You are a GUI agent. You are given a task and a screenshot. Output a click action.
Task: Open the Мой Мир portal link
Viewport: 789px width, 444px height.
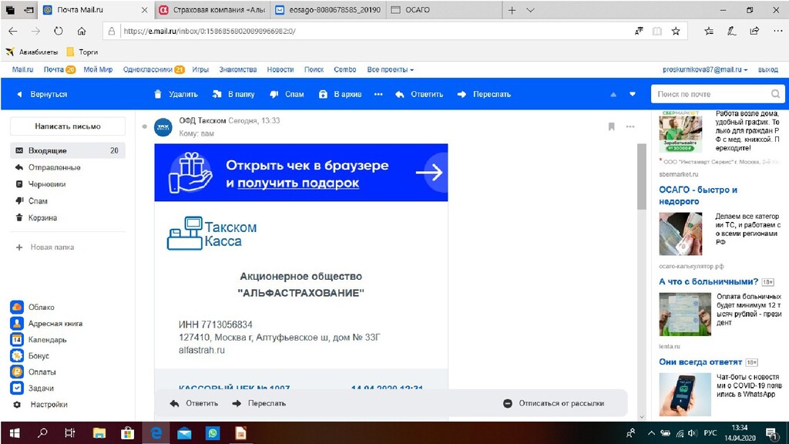point(98,69)
